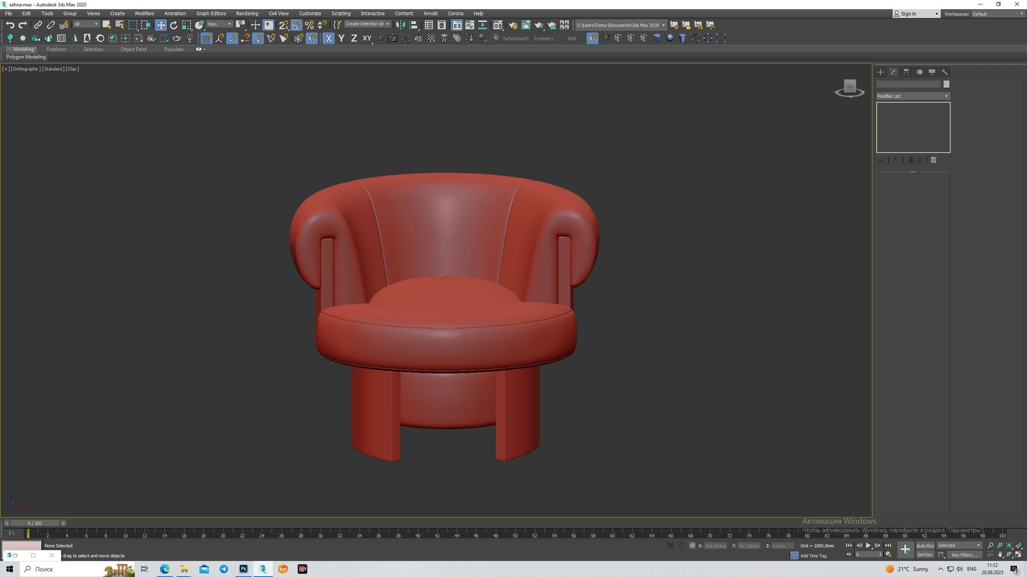Click the Play Animation button

coord(868,546)
